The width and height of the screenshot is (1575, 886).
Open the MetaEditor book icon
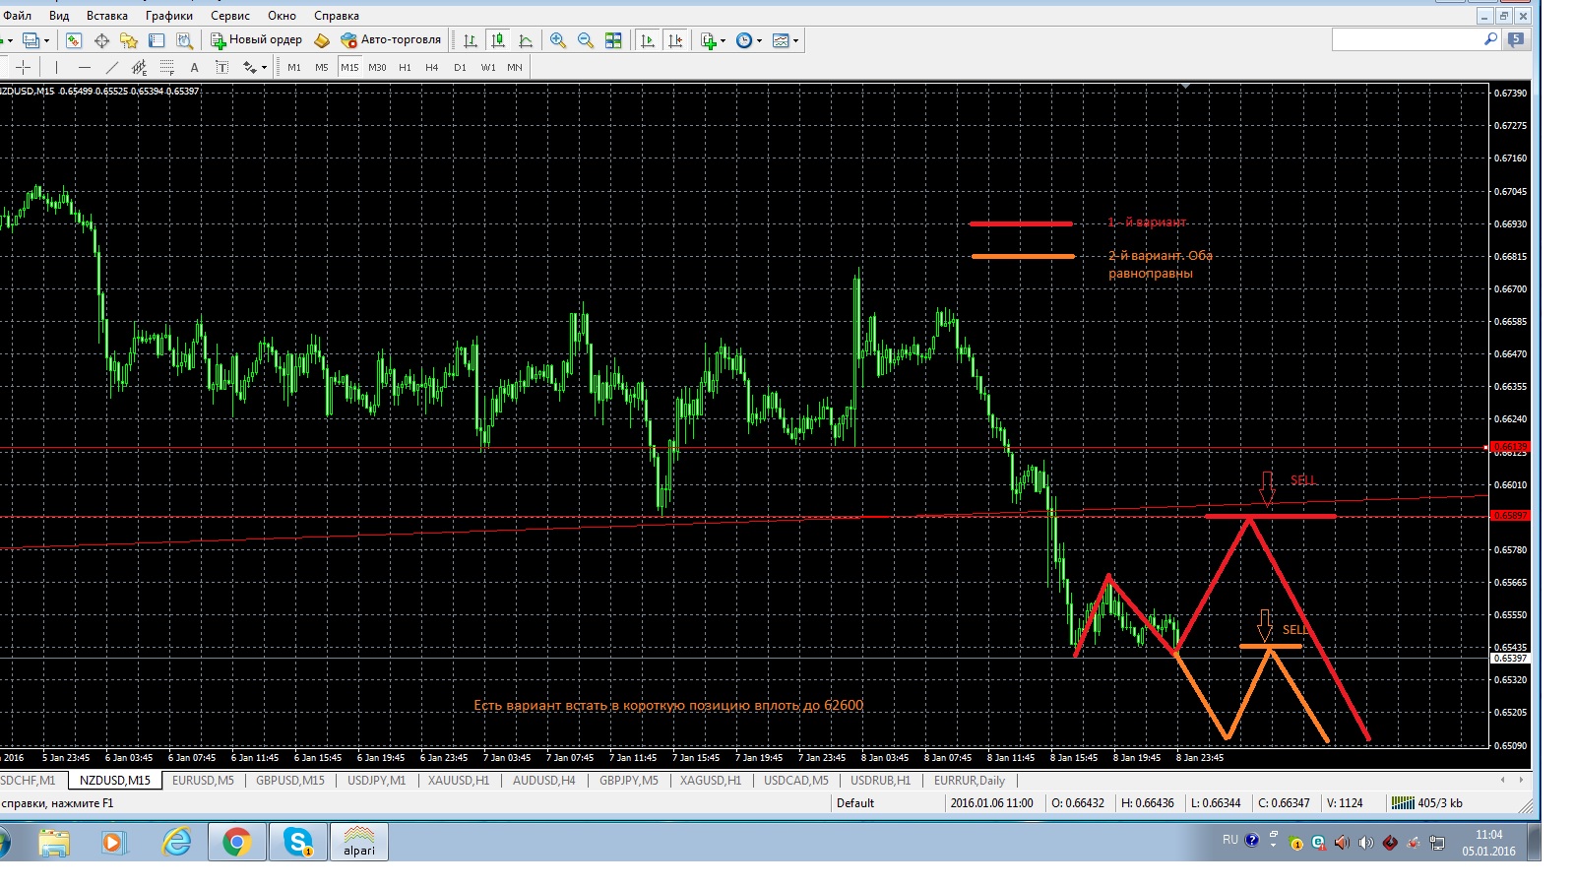click(322, 40)
